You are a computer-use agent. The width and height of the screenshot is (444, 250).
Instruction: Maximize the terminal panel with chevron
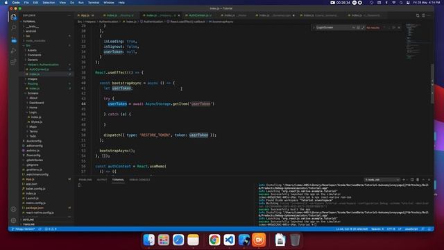coord(424,180)
